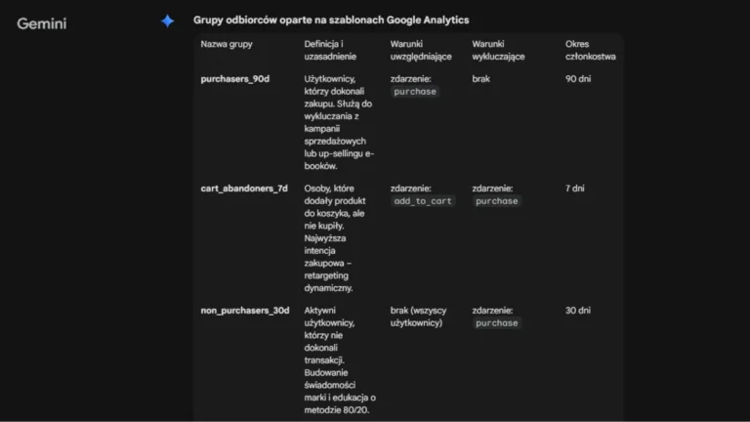Image resolution: width=750 pixels, height=422 pixels.
Task: Click the '30 dni' membership period
Action: coord(578,311)
